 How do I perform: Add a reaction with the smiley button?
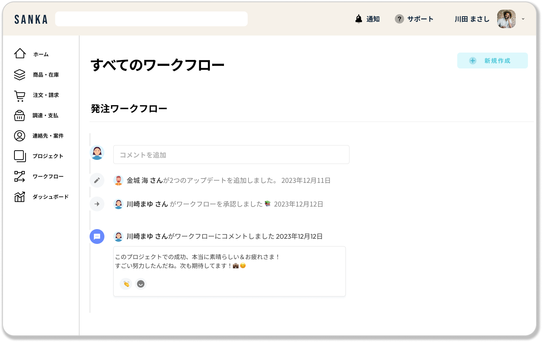pos(141,284)
